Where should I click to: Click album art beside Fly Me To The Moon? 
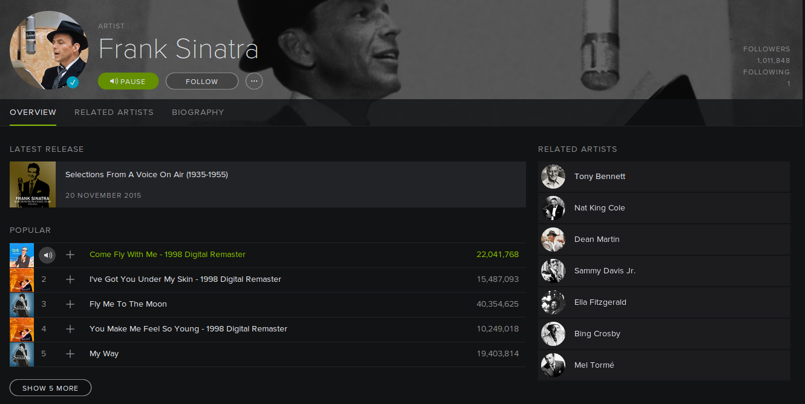point(22,305)
